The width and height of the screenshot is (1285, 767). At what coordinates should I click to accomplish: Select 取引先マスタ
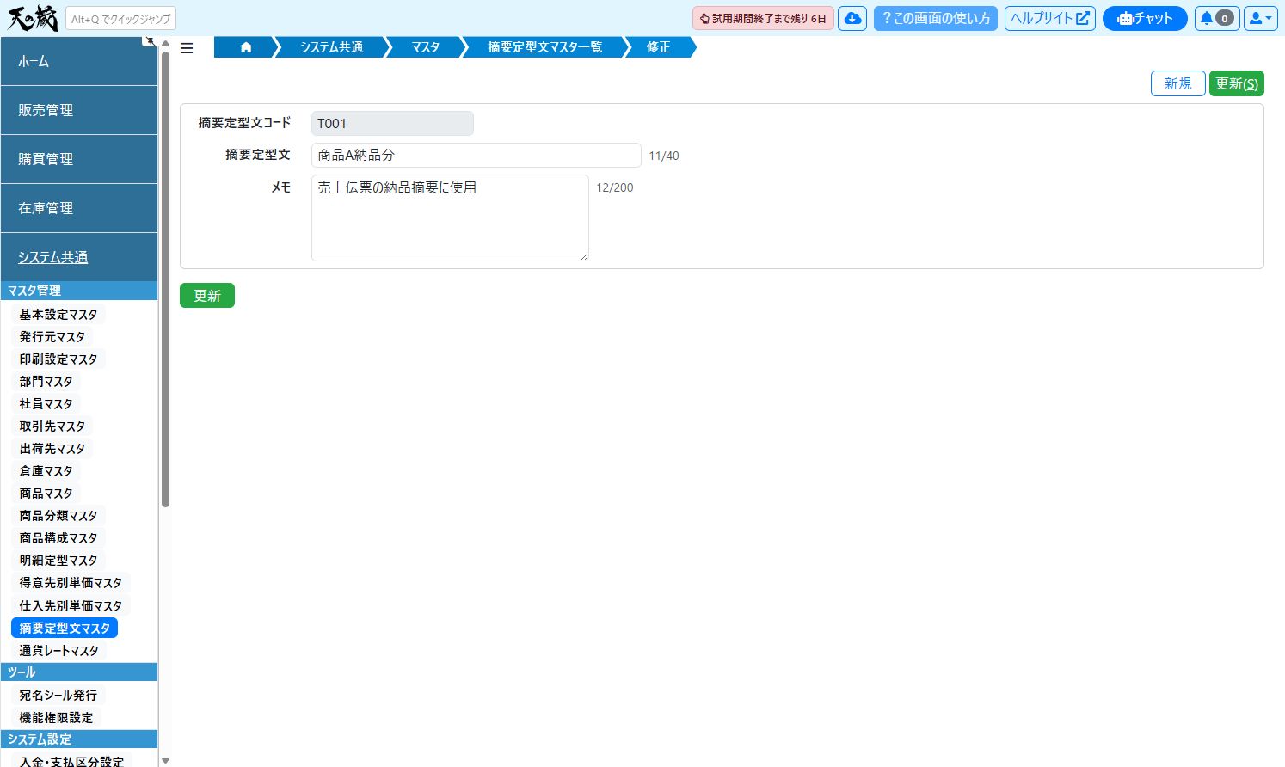coord(52,426)
